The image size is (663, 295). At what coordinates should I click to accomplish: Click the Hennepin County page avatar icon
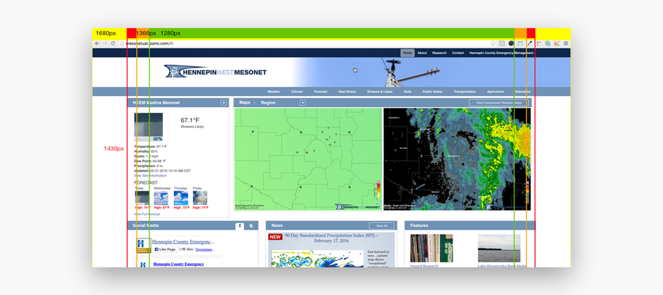click(x=143, y=245)
